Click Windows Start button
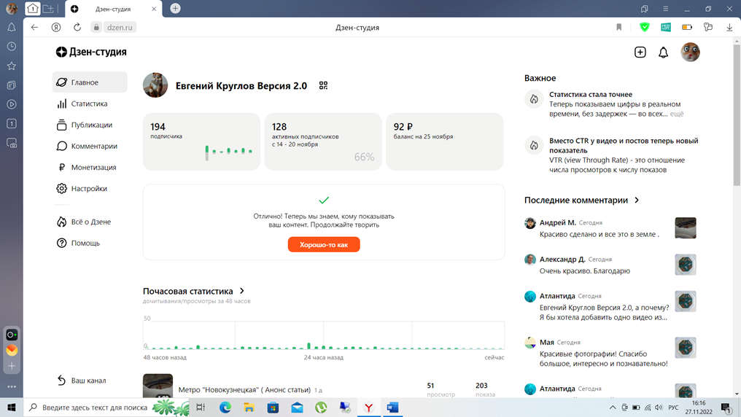 pos(12,407)
